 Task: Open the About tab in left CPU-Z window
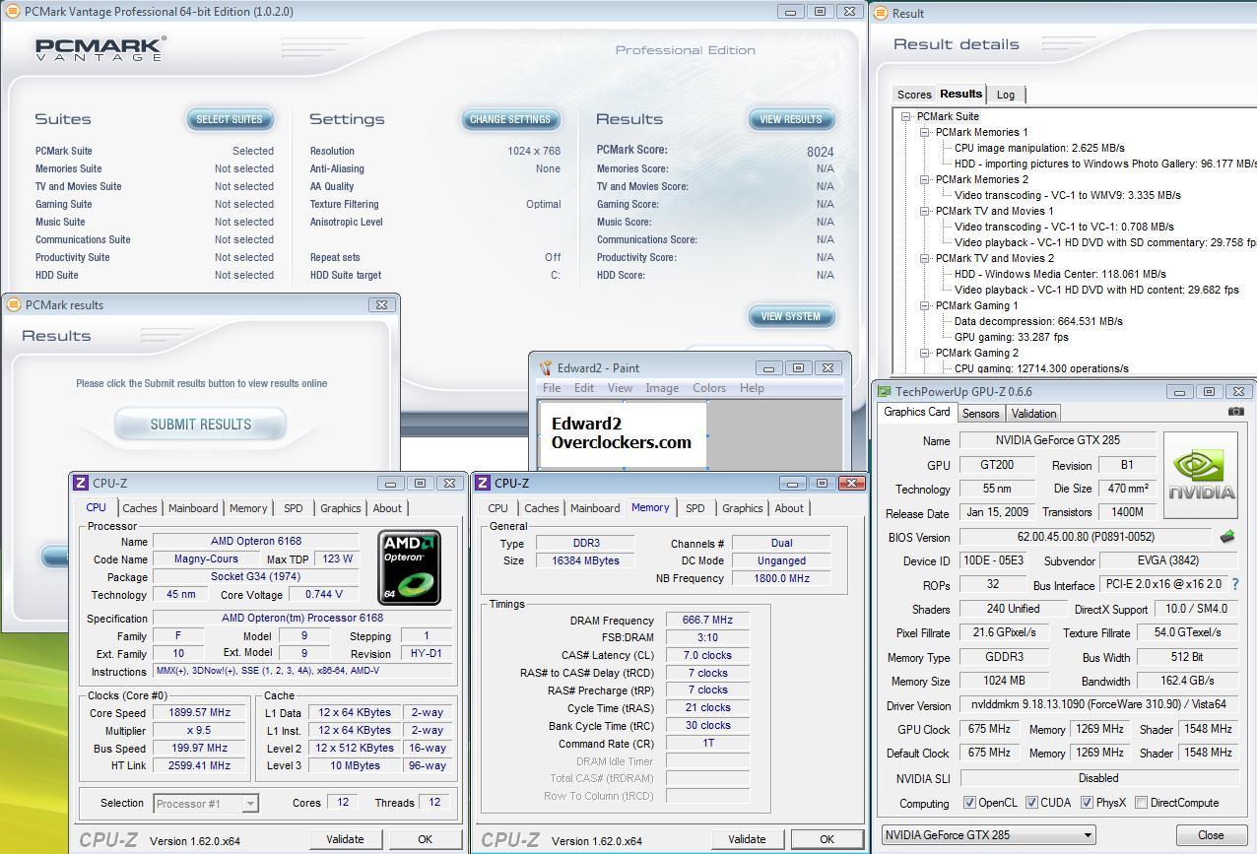coord(387,508)
